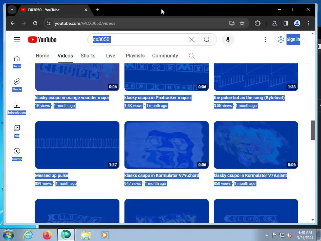Click the address bar URL
The height and width of the screenshot is (241, 321).
point(85,23)
